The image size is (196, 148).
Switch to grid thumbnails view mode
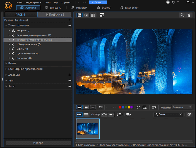click(93, 15)
